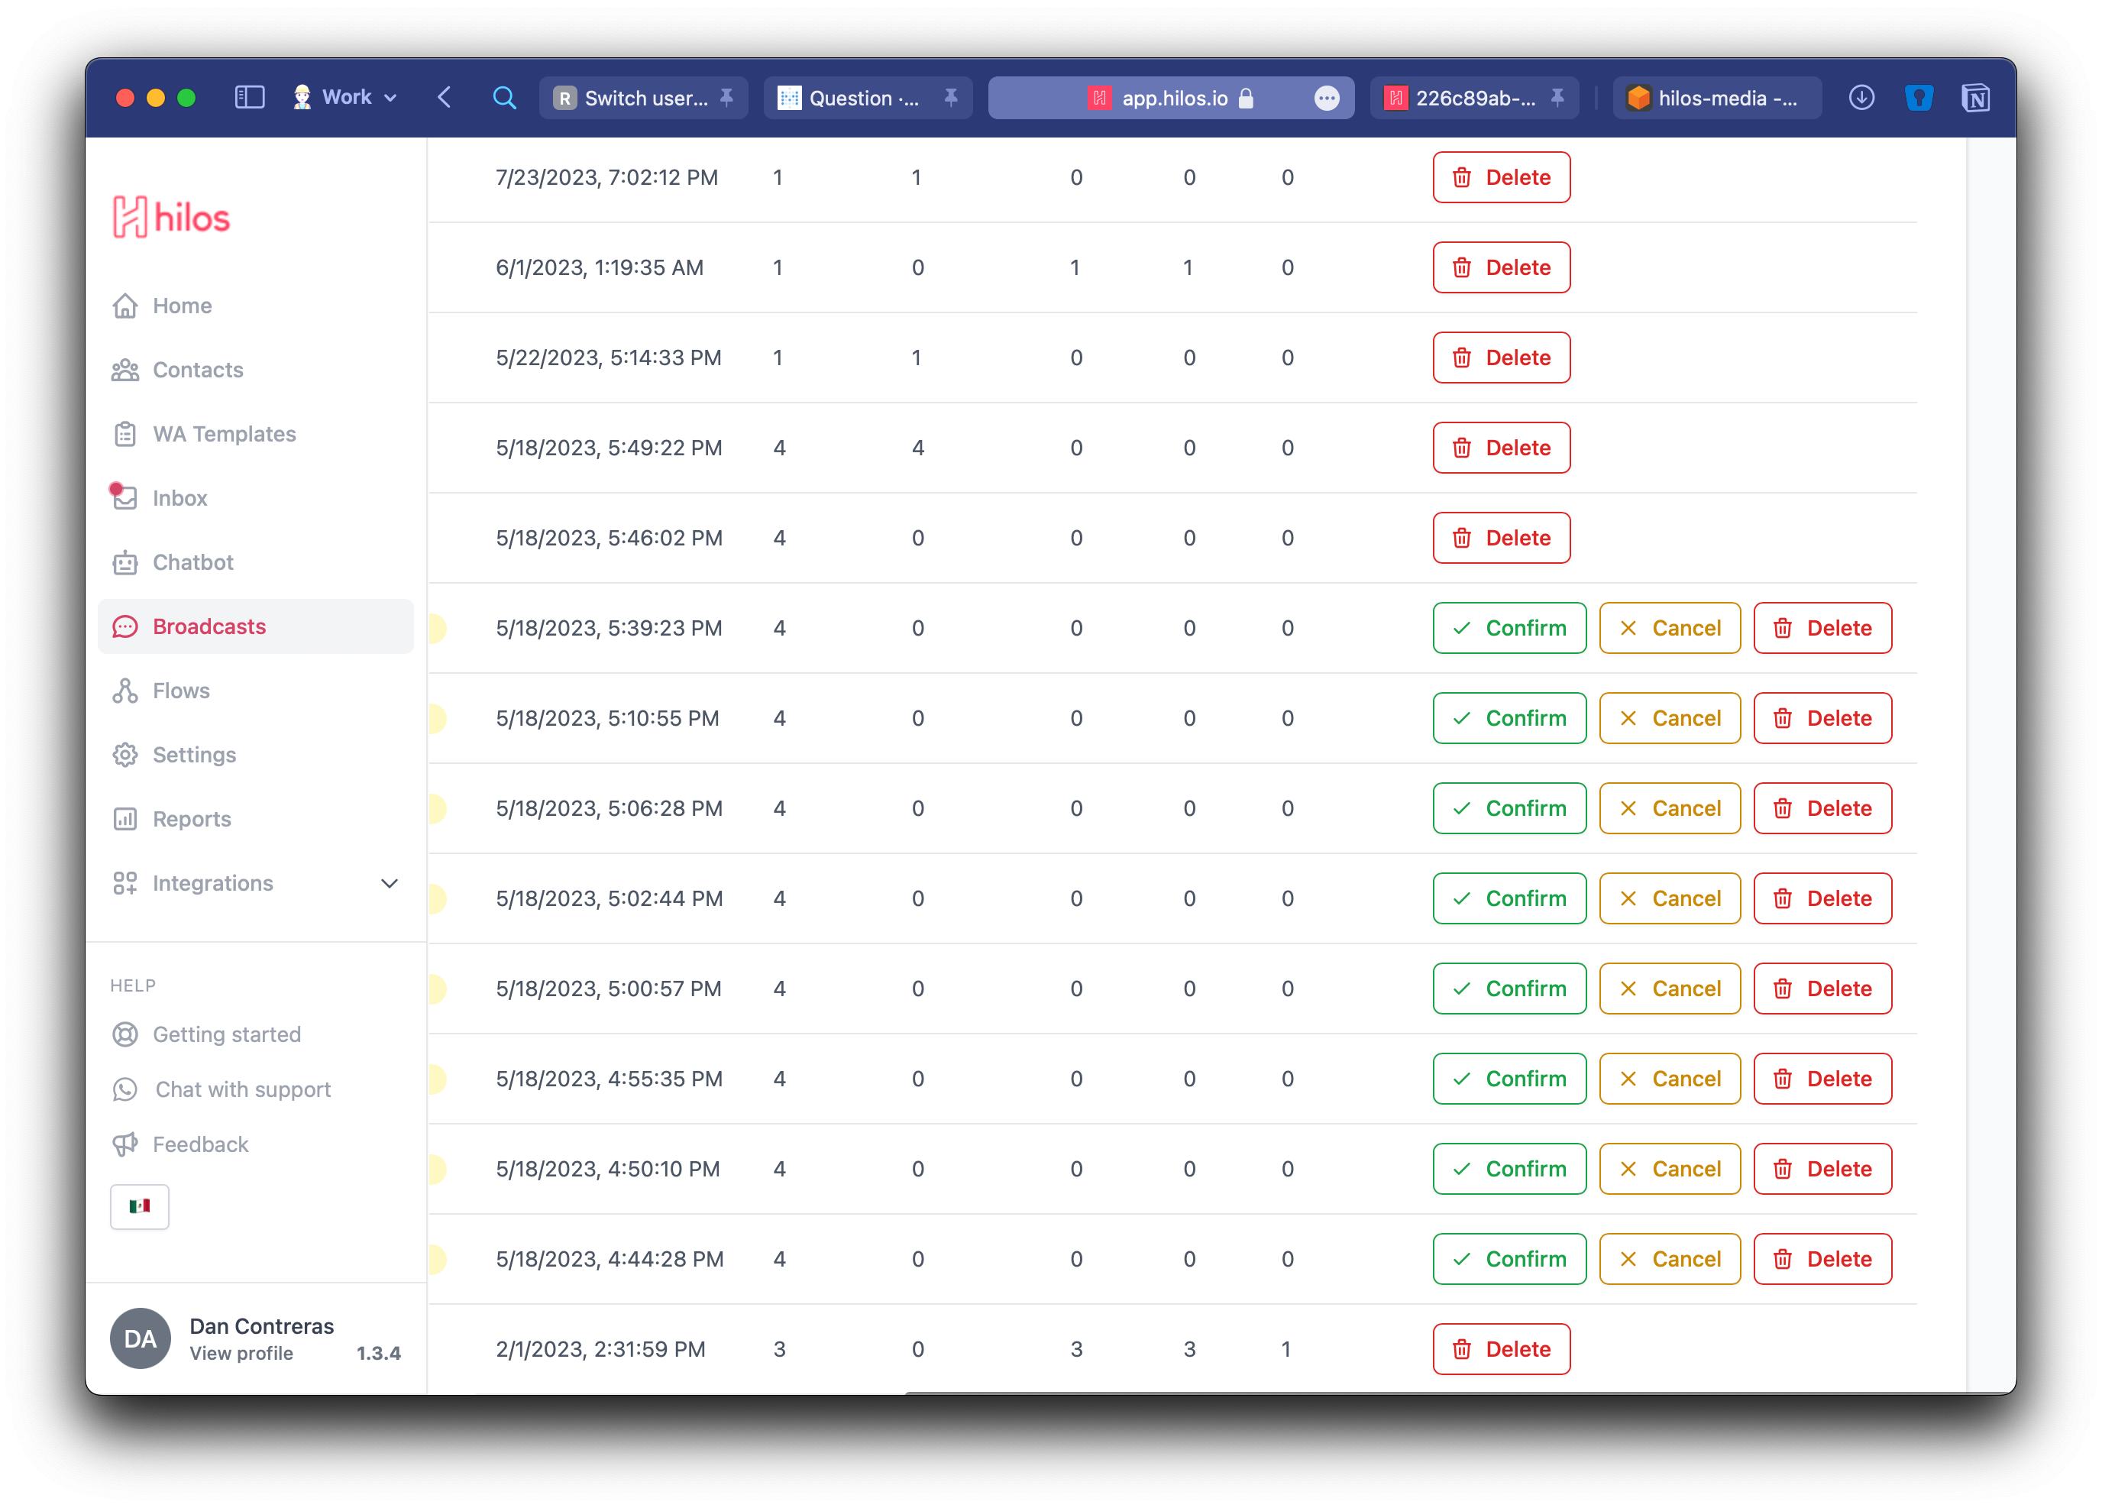Open site options ellipsis in address bar

pos(1326,99)
